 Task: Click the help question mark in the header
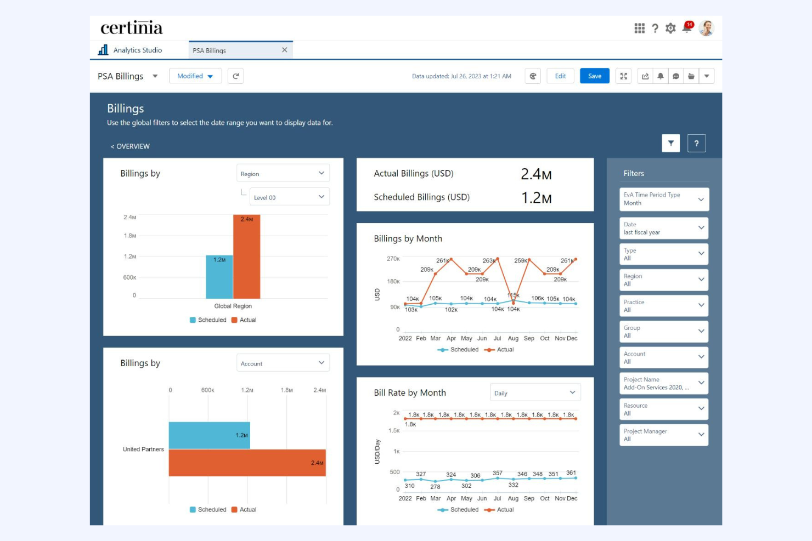pos(655,28)
